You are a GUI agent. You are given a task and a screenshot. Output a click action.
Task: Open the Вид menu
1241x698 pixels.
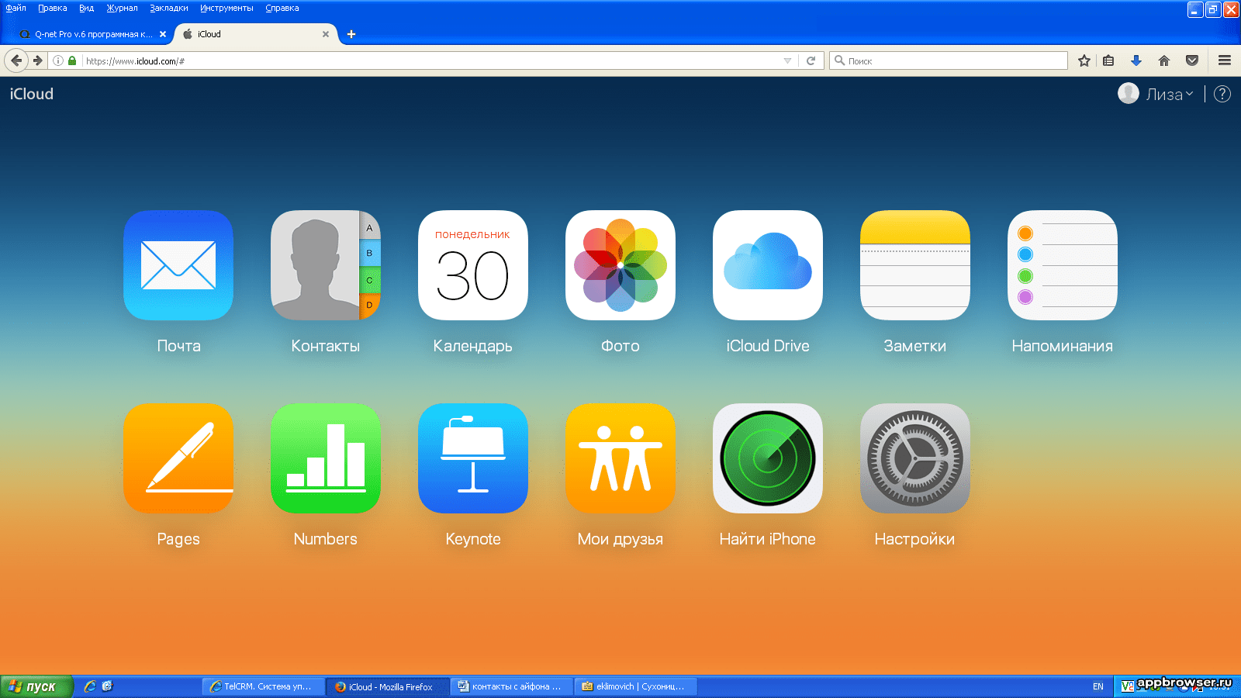pyautogui.click(x=87, y=8)
